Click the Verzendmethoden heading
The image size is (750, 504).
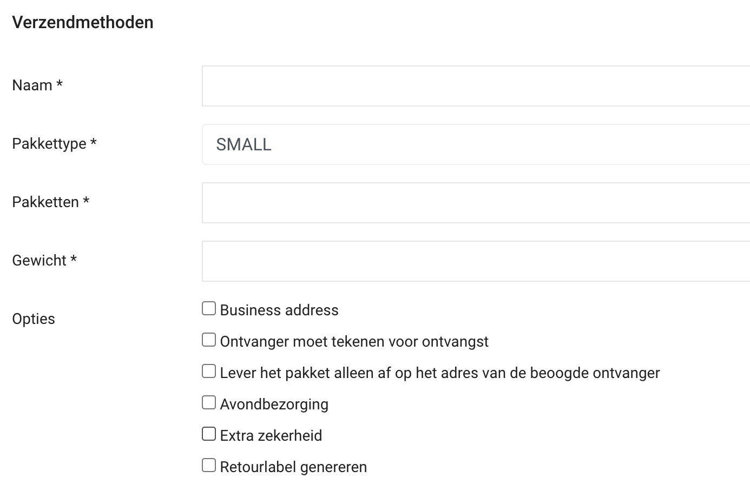pyautogui.click(x=83, y=22)
